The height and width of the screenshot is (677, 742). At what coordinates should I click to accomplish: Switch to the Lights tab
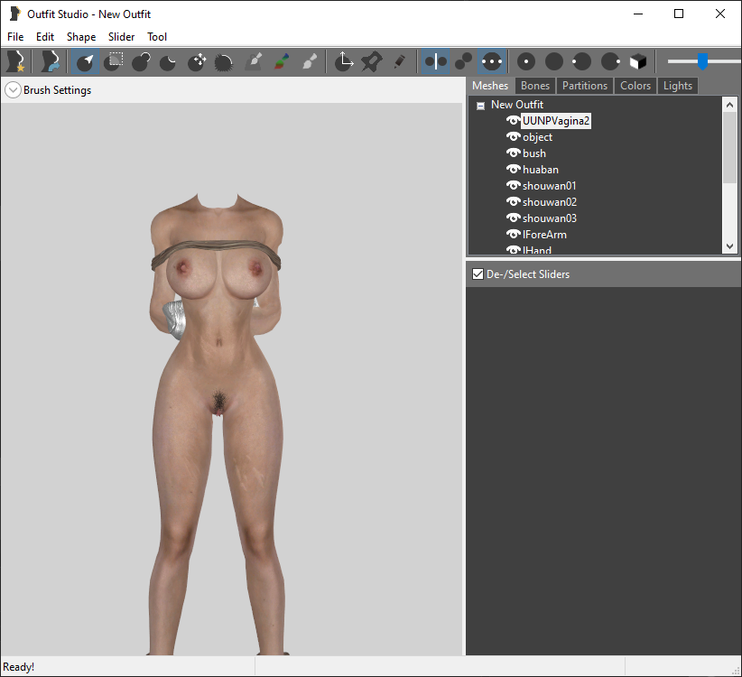678,86
